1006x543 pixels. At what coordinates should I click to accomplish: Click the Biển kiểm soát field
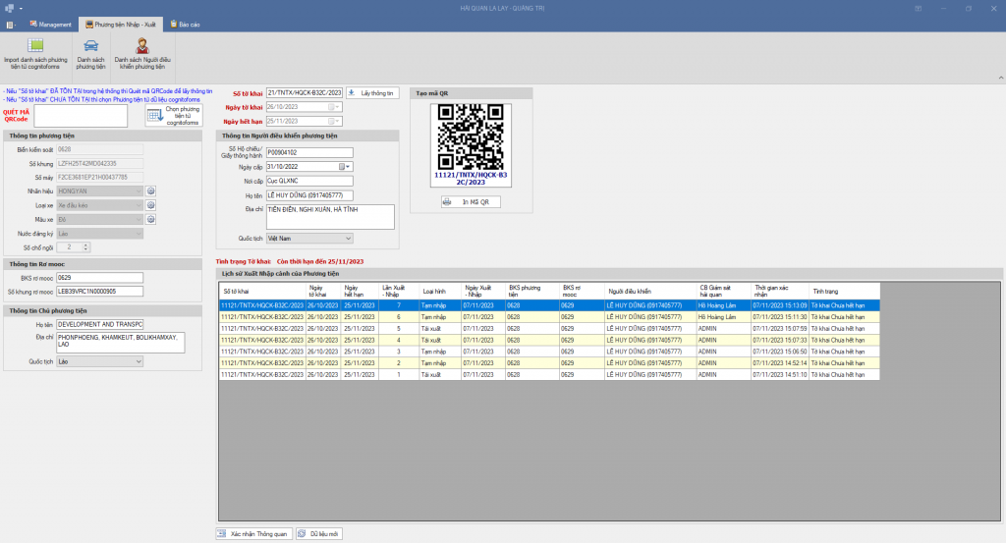99,149
